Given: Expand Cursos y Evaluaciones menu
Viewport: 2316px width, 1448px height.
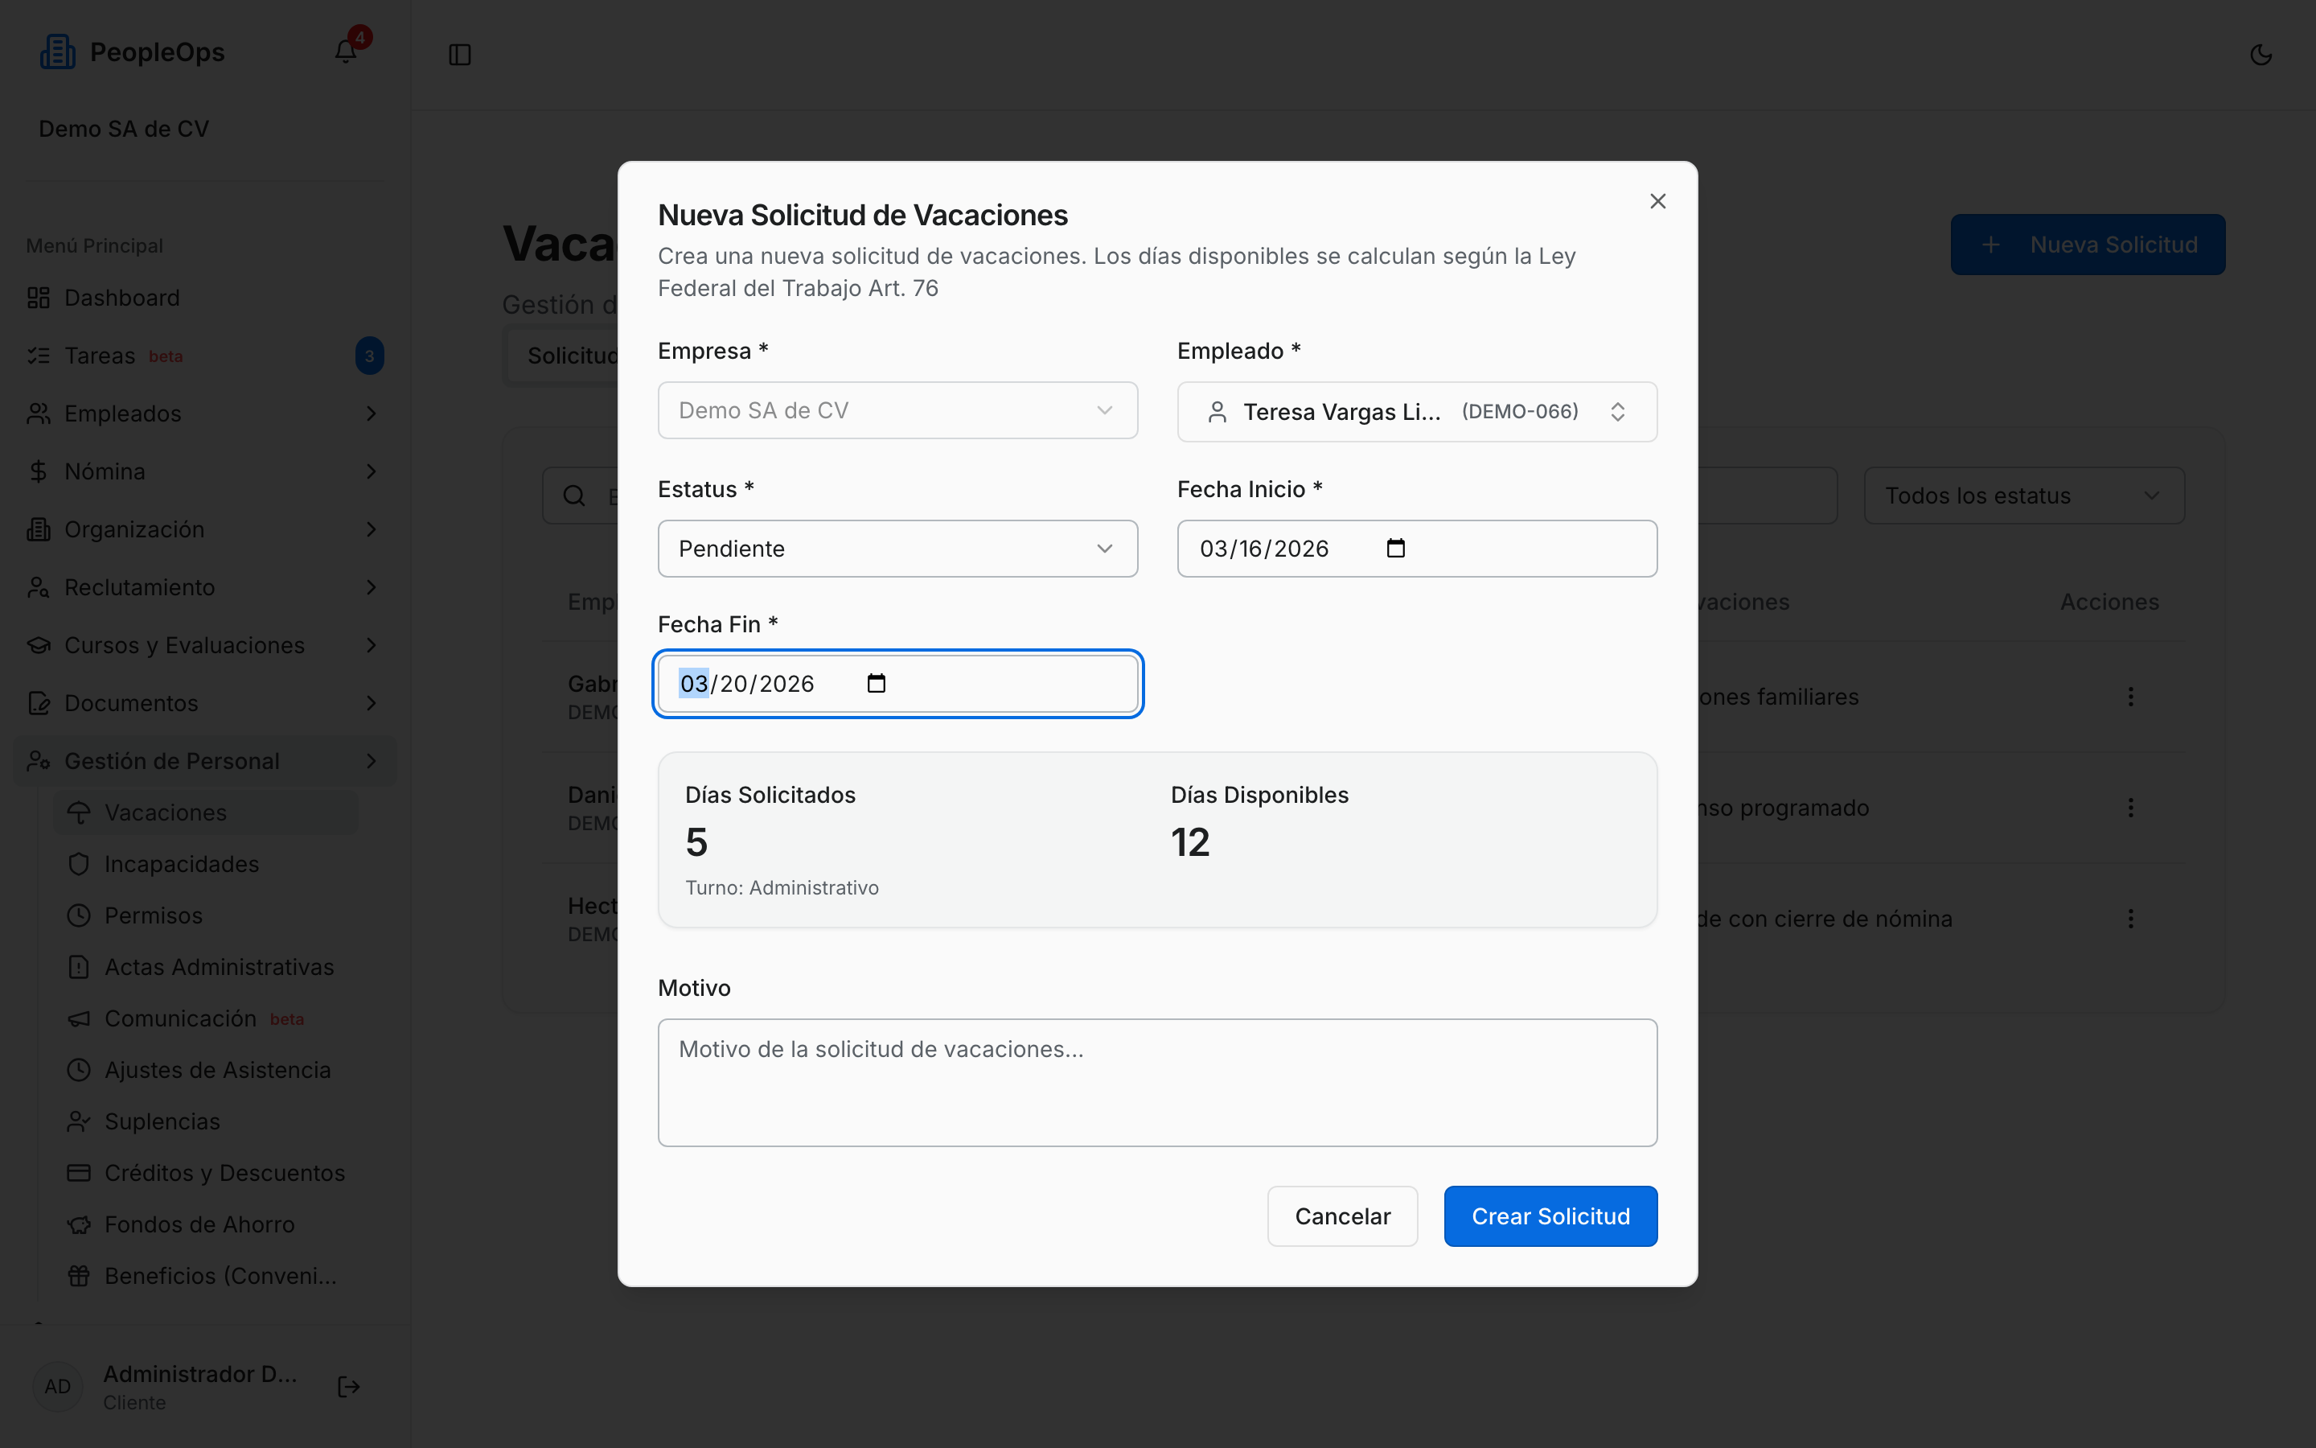Looking at the screenshot, I should coord(203,645).
